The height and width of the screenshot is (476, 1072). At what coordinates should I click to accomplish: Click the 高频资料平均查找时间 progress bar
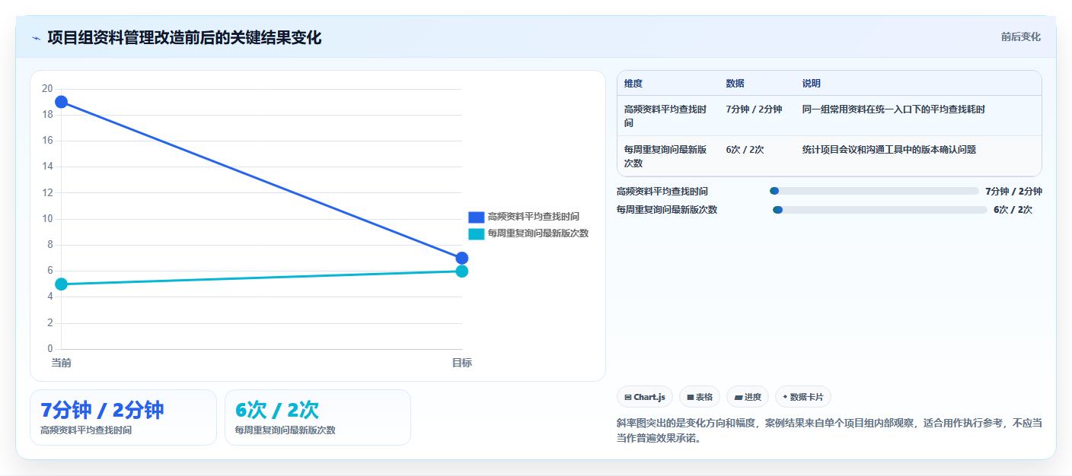click(874, 191)
